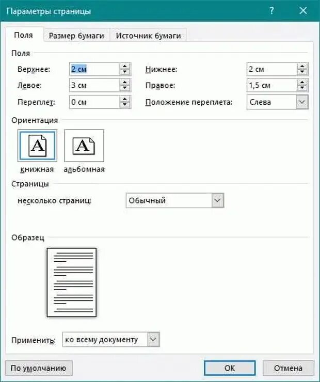This screenshot has height=382, width=320.
Task: Increase the Правое margin with up arrow
Action: click(302, 83)
